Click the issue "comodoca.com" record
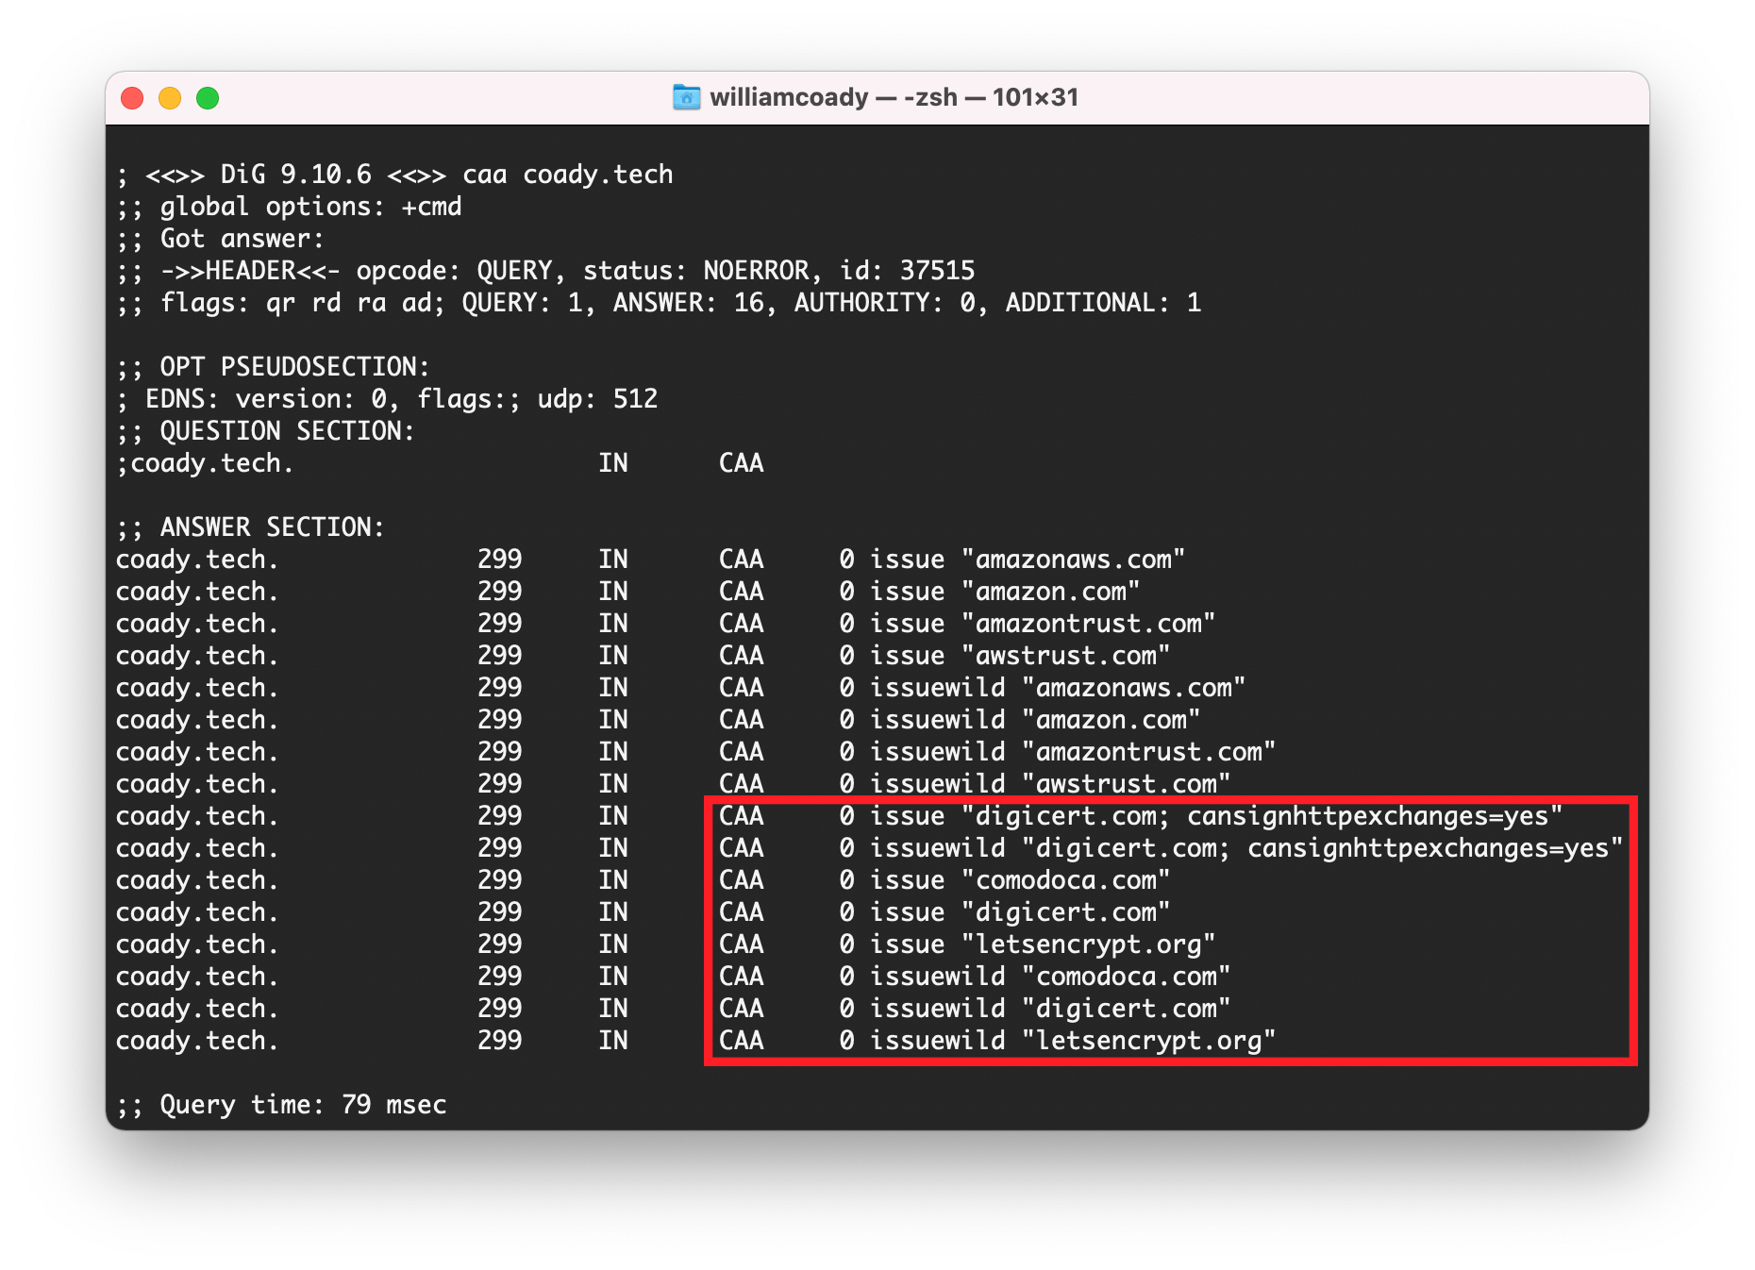This screenshot has width=1755, height=1270. [x=643, y=880]
